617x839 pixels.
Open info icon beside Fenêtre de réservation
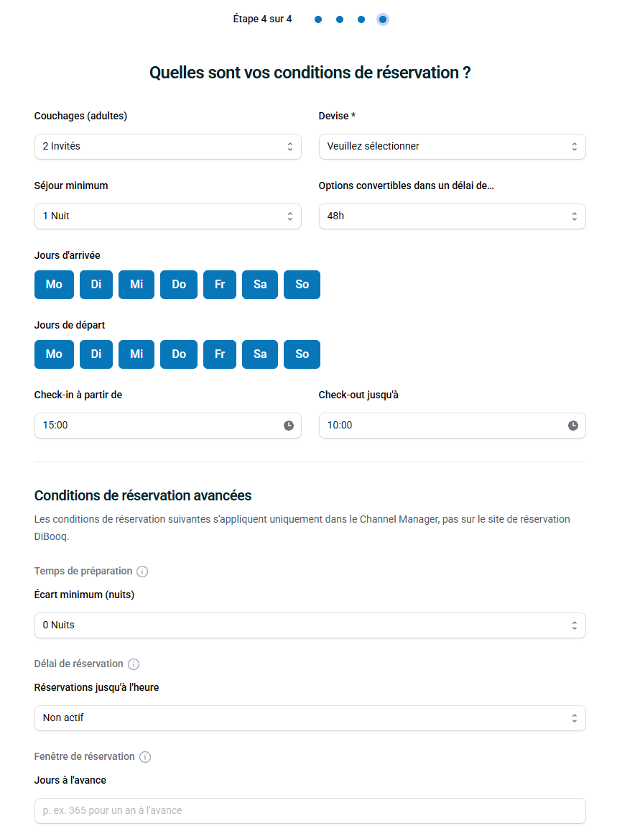(145, 756)
